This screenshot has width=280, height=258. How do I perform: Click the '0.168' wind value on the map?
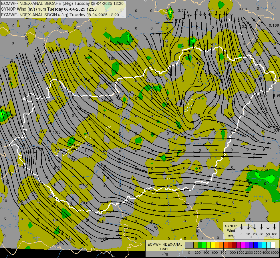pyautogui.click(x=274, y=26)
